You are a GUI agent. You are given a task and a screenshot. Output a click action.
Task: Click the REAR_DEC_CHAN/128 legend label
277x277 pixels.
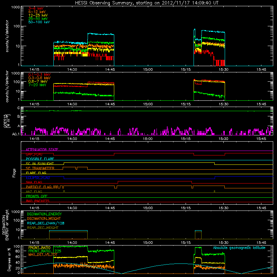46,223
